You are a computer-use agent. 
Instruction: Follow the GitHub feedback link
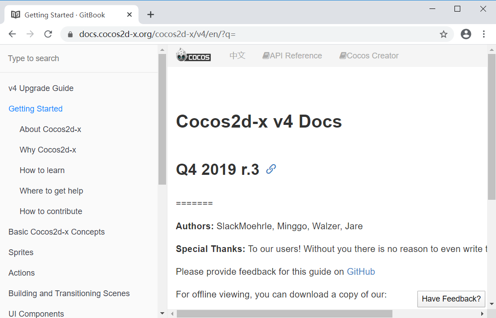[361, 272]
